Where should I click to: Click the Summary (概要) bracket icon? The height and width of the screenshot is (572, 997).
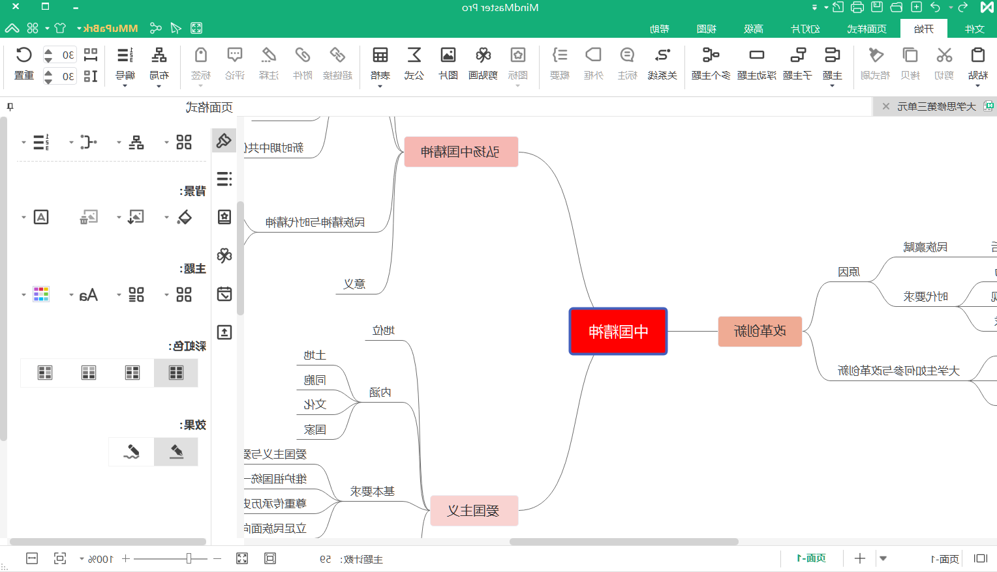pos(559,55)
